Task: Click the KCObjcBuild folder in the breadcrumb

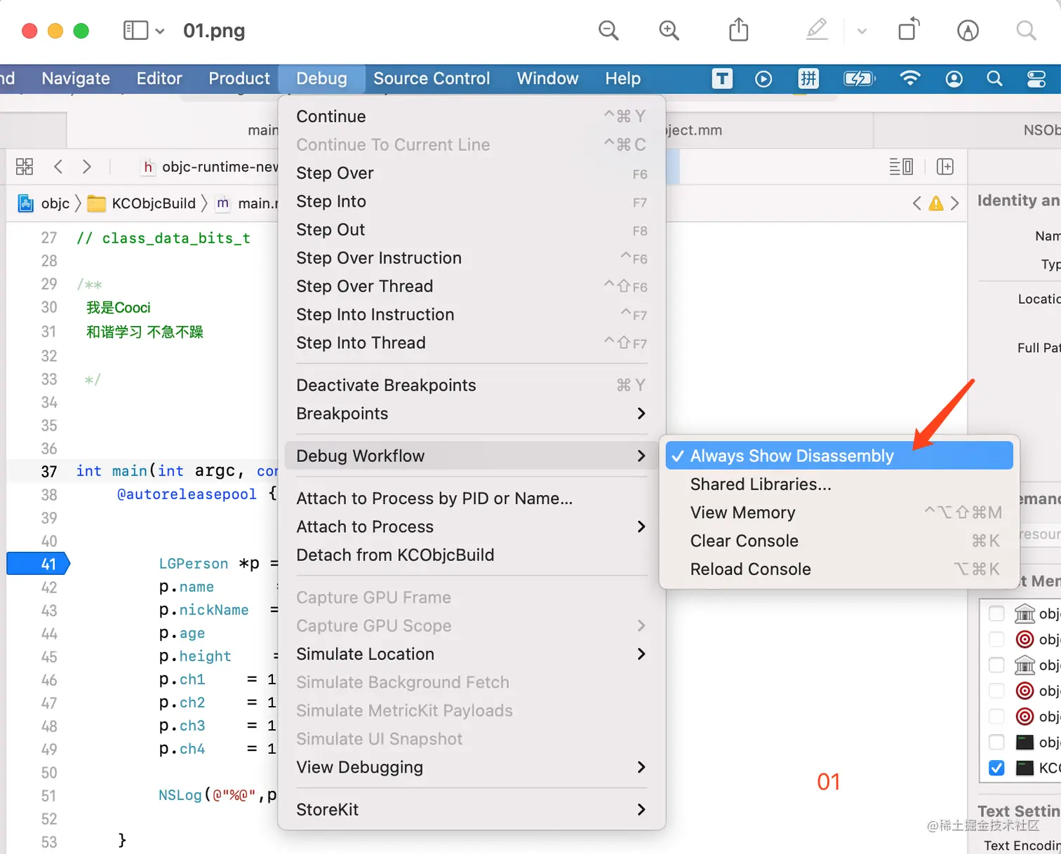Action: (x=142, y=203)
